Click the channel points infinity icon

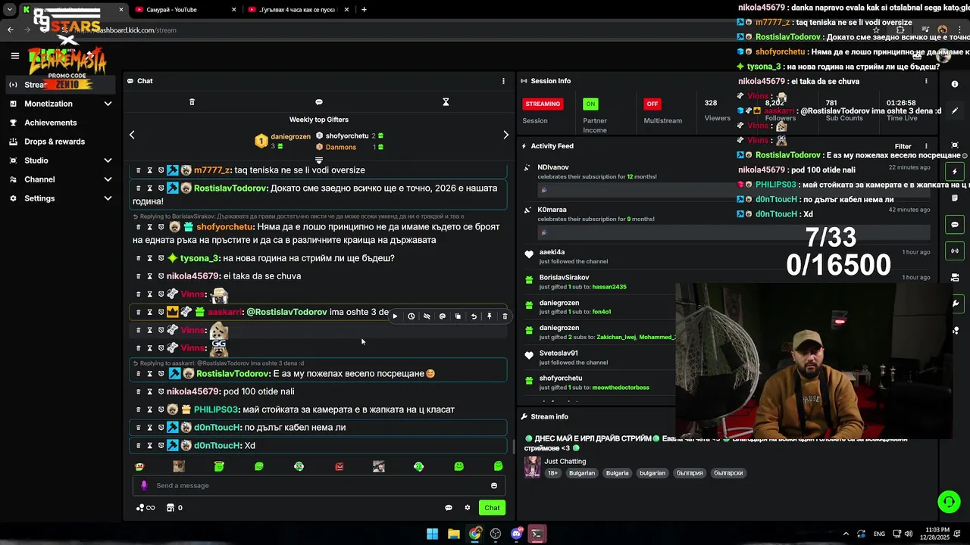tap(145, 508)
